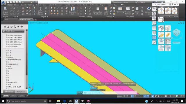Switch to the Workplanes tab
The width and height of the screenshot is (186, 104).
tap(21, 92)
